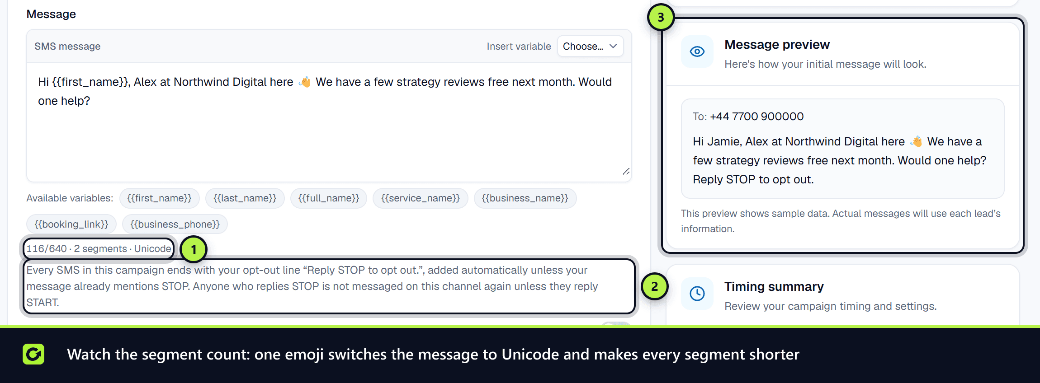Open the Insert variable "Choose…" dropdown

590,46
